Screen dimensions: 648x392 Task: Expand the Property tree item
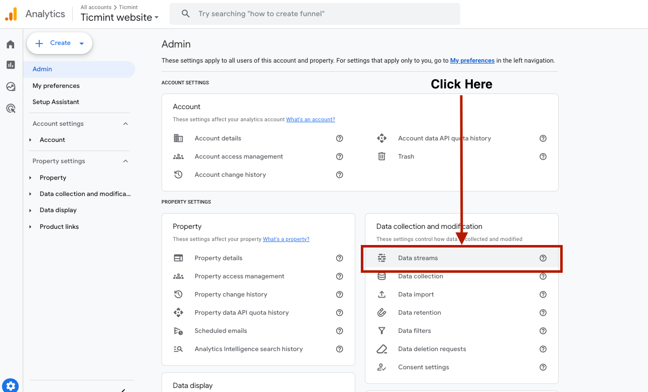pos(30,178)
